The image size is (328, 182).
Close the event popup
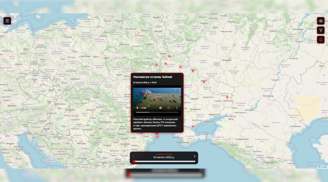(181, 75)
